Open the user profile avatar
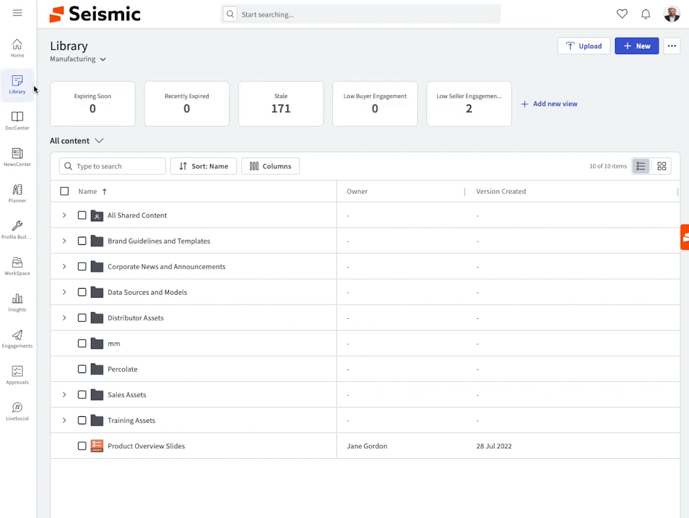 tap(672, 14)
